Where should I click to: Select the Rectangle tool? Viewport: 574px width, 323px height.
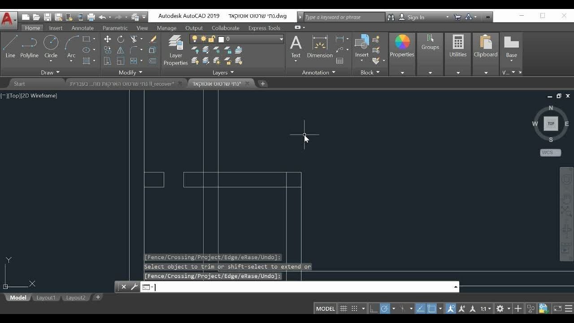tap(87, 39)
